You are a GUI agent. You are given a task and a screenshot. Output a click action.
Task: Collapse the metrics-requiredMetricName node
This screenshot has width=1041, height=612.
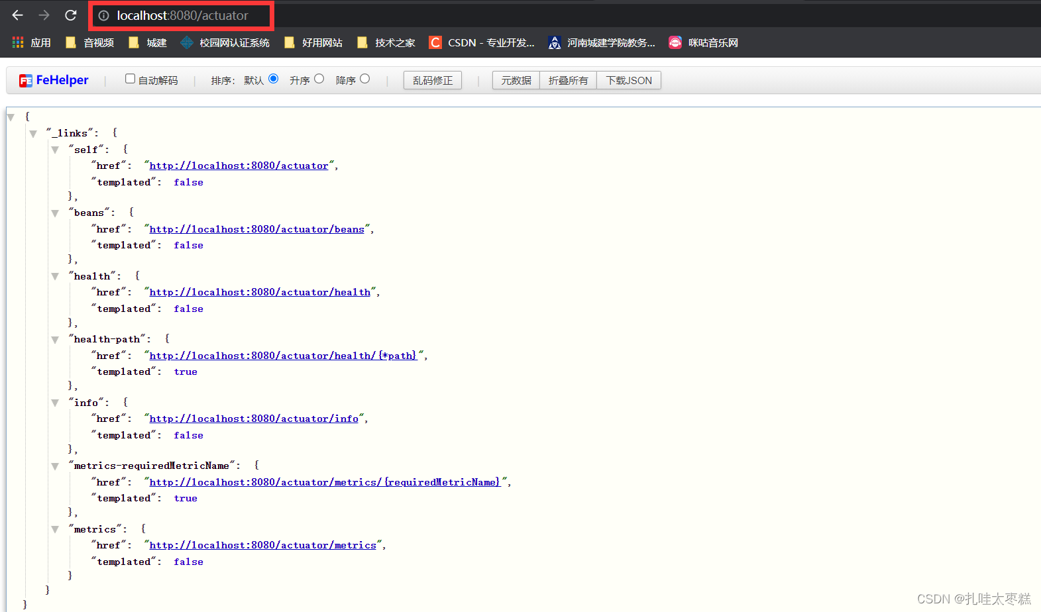[x=56, y=466]
